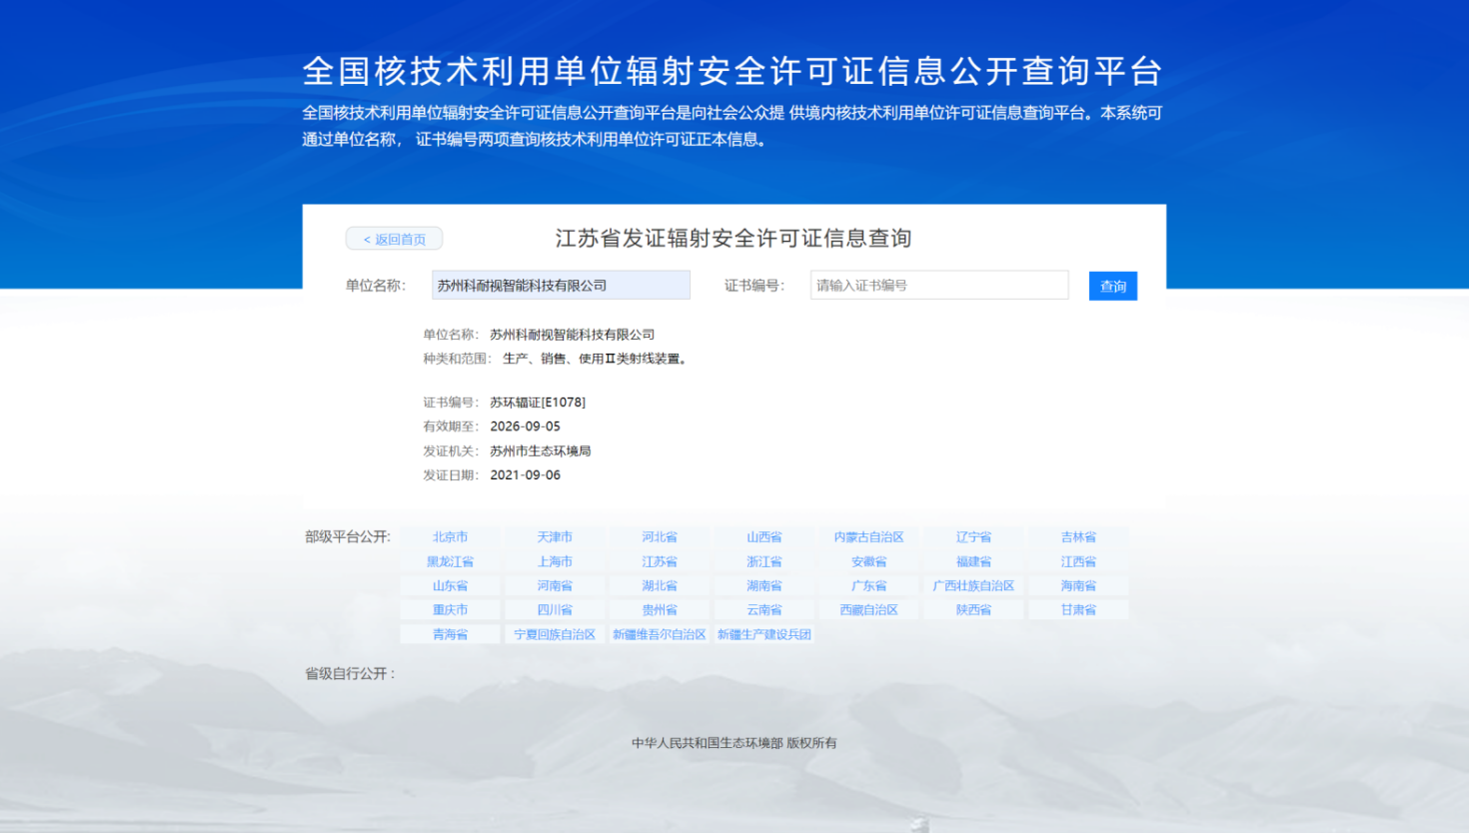
Task: Open the 西藏自治区 link
Action: coord(868,610)
